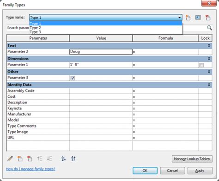The image size is (219, 181).
Task: Select Type 1 in the dropdown list
Action: click(x=106, y=24)
